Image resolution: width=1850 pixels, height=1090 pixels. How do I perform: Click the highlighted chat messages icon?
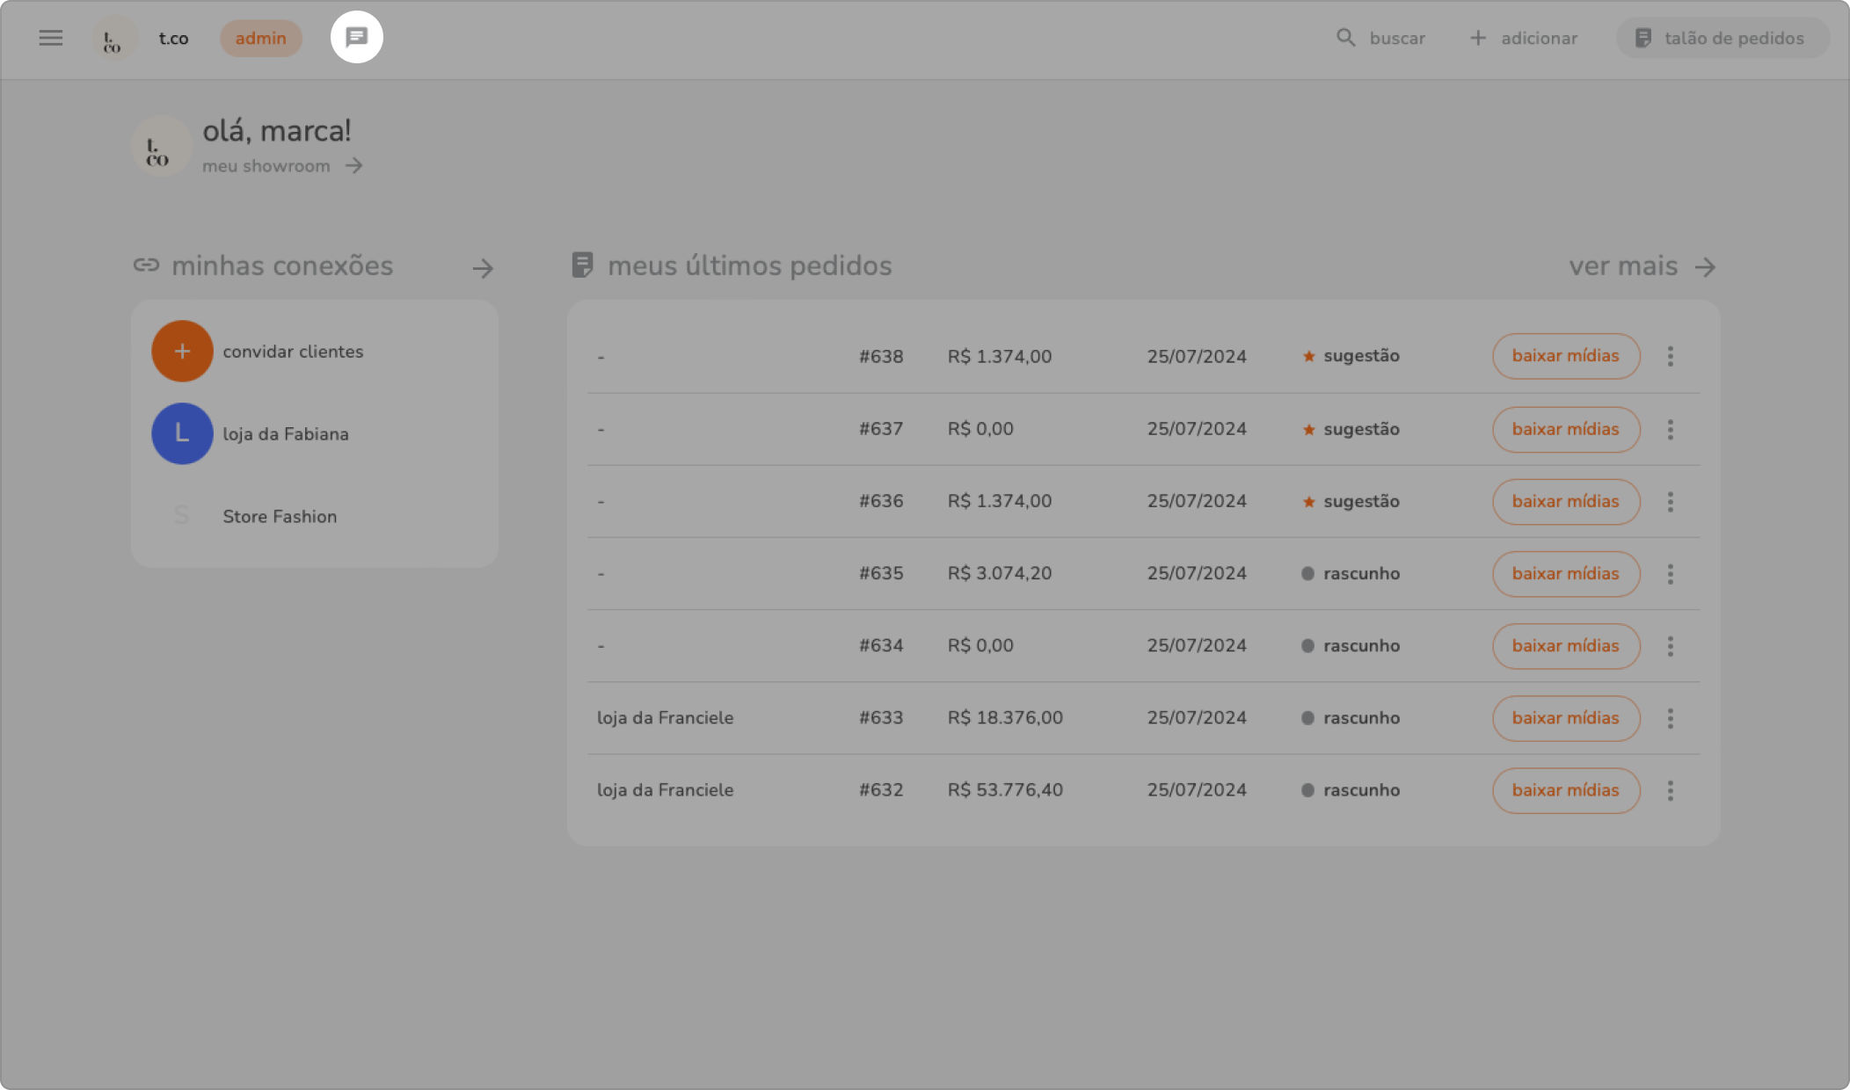(356, 37)
